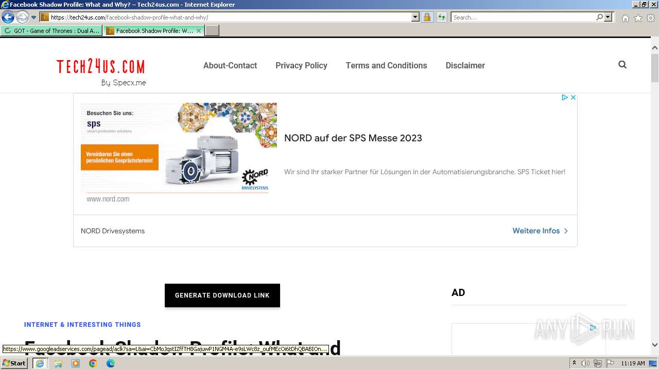This screenshot has width=659, height=370.
Task: Open Terms and Conditions page
Action: click(386, 65)
